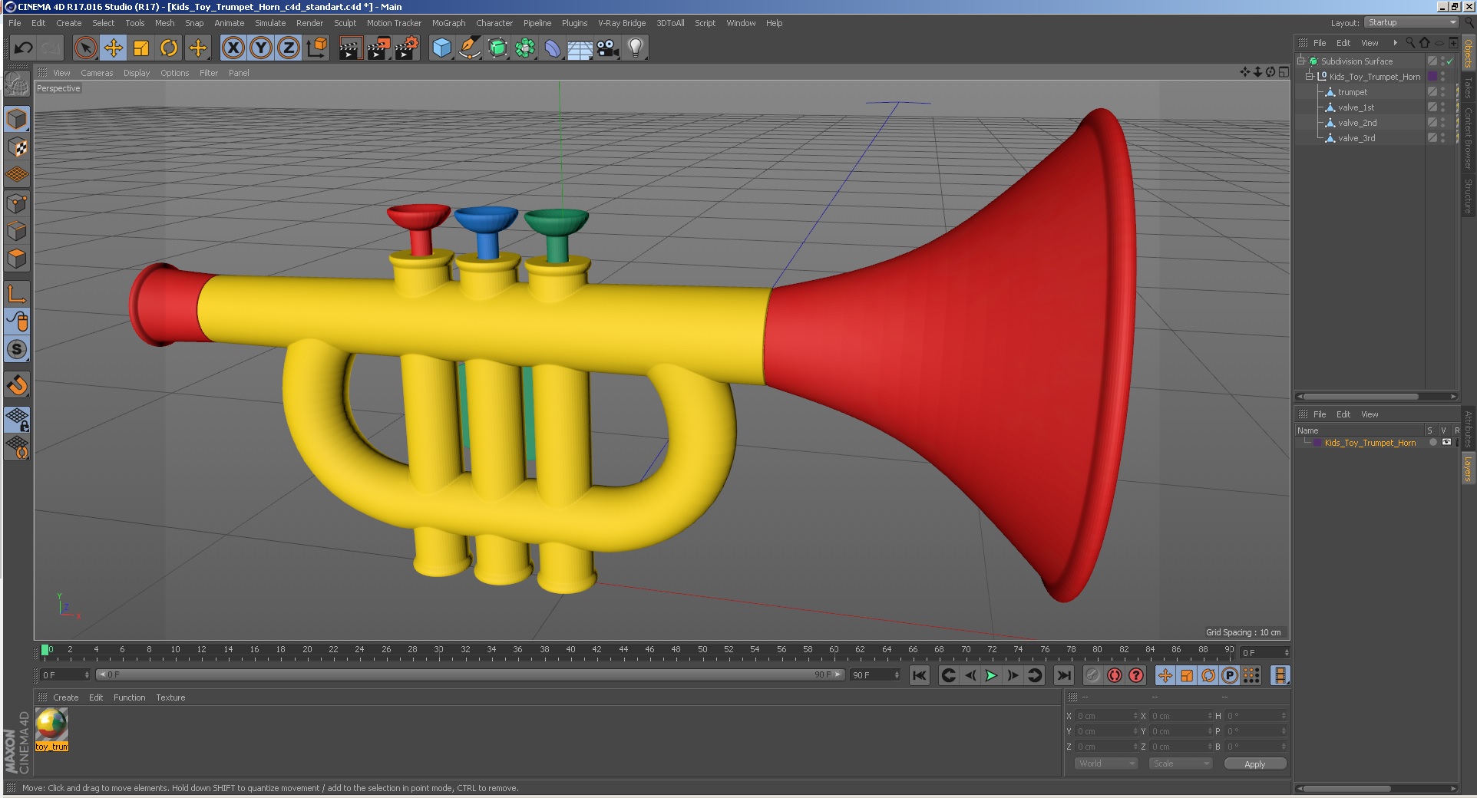
Task: Open the Objects side tab
Action: (x=1469, y=52)
